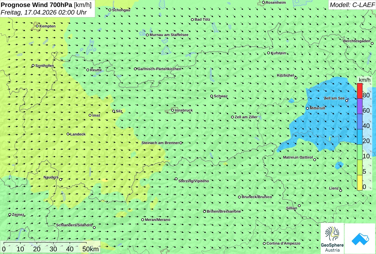Click the '40' value on the legend

pos(366,126)
